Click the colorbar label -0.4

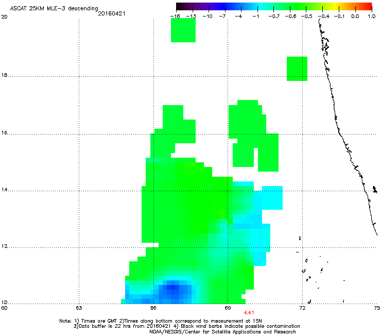(324, 16)
